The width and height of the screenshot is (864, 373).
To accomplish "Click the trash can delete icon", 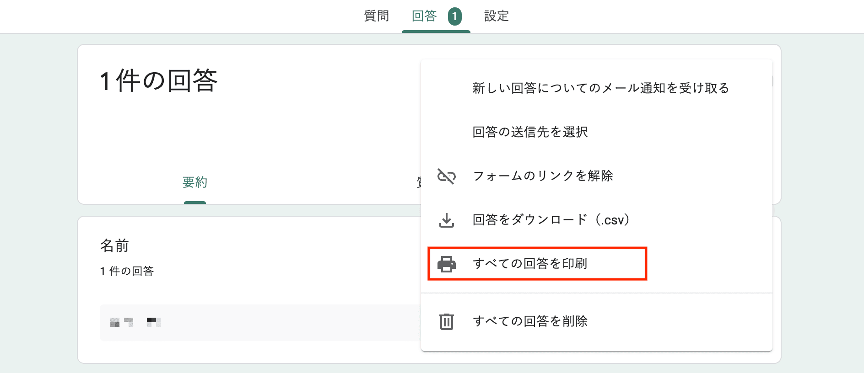I will (x=446, y=321).
